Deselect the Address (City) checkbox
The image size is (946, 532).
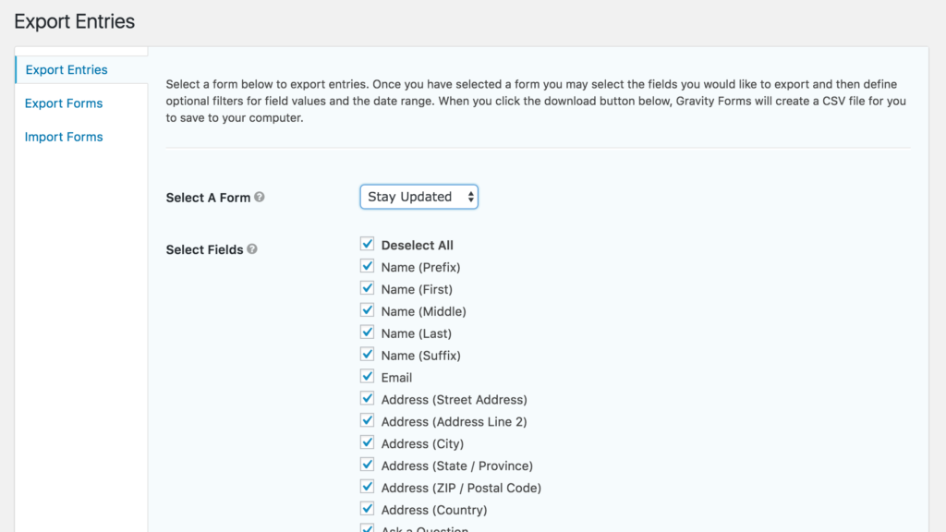click(x=368, y=443)
